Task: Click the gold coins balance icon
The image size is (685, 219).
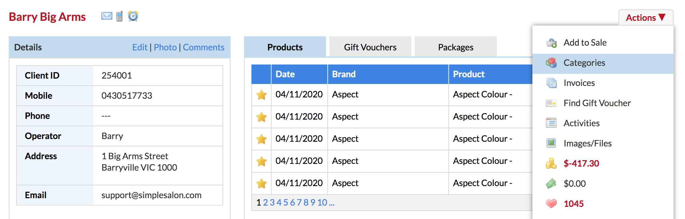Action: coord(551,164)
